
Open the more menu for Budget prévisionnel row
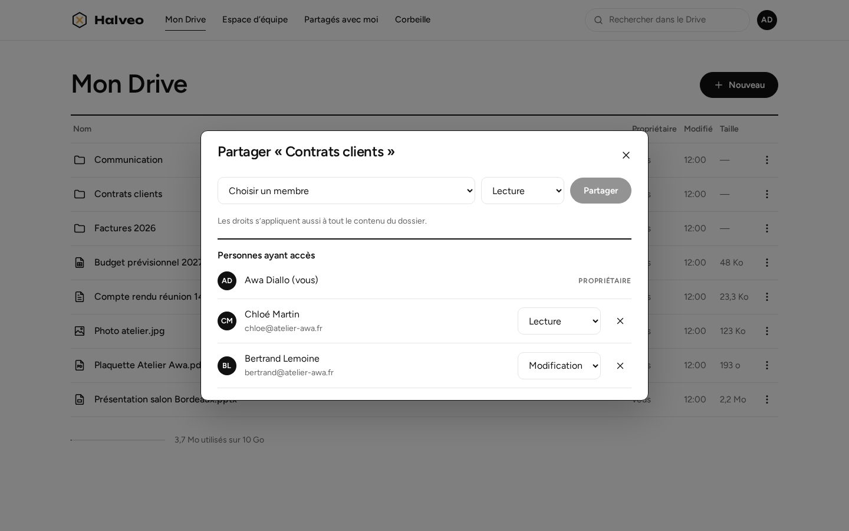click(767, 263)
